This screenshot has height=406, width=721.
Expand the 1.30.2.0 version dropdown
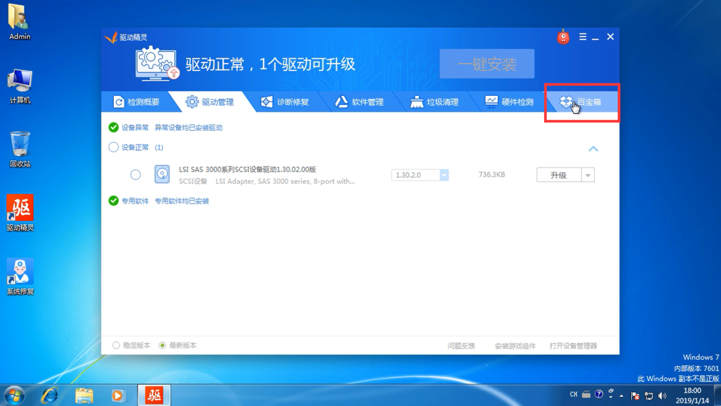click(444, 175)
